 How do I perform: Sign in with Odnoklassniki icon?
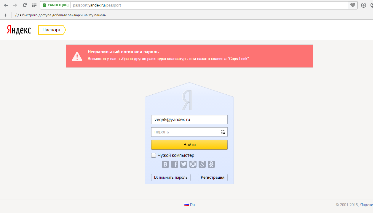211,164
